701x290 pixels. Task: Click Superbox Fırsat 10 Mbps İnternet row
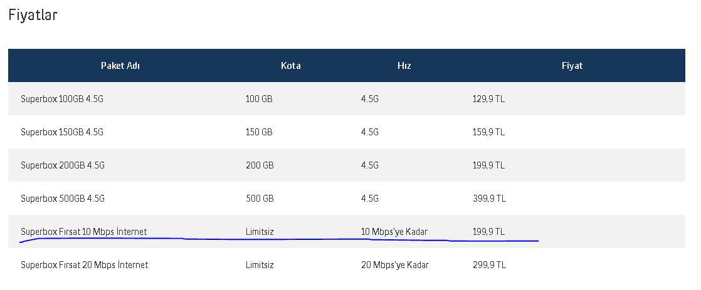pyautogui.click(x=83, y=232)
